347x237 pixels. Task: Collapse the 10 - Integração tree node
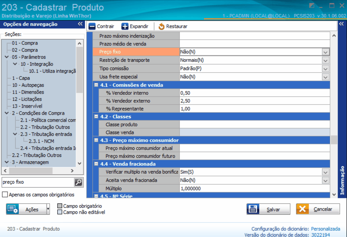click(15, 64)
